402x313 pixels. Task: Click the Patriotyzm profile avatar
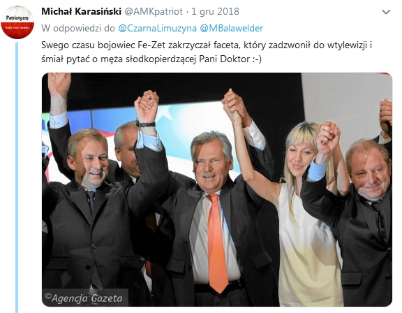pos(17,22)
